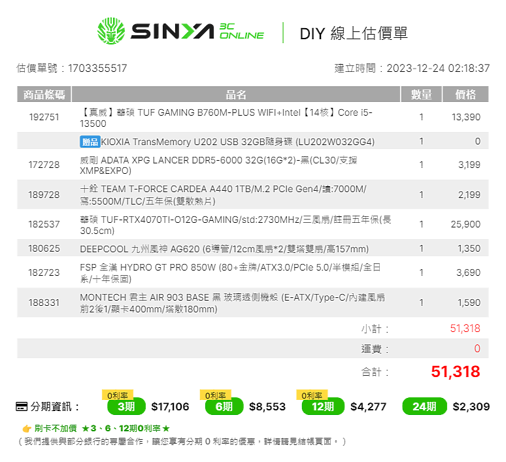Click the large red 合計 total 51,318
This screenshot has width=506, height=462.
tap(456, 372)
